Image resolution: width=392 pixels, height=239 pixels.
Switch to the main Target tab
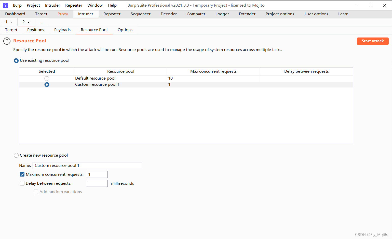click(41, 14)
